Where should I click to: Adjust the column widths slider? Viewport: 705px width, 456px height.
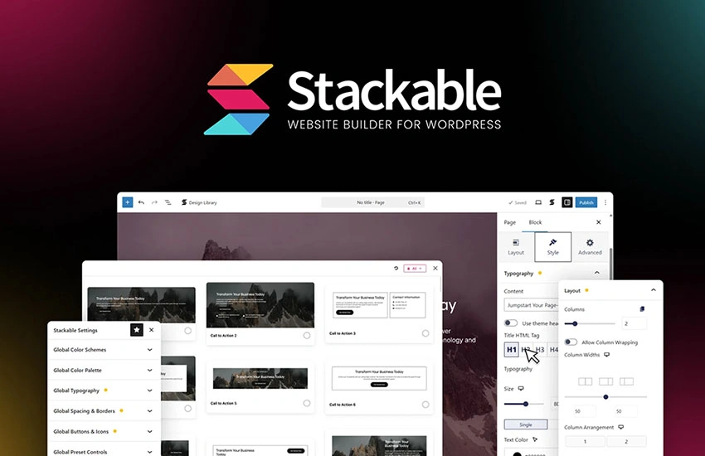(x=605, y=397)
